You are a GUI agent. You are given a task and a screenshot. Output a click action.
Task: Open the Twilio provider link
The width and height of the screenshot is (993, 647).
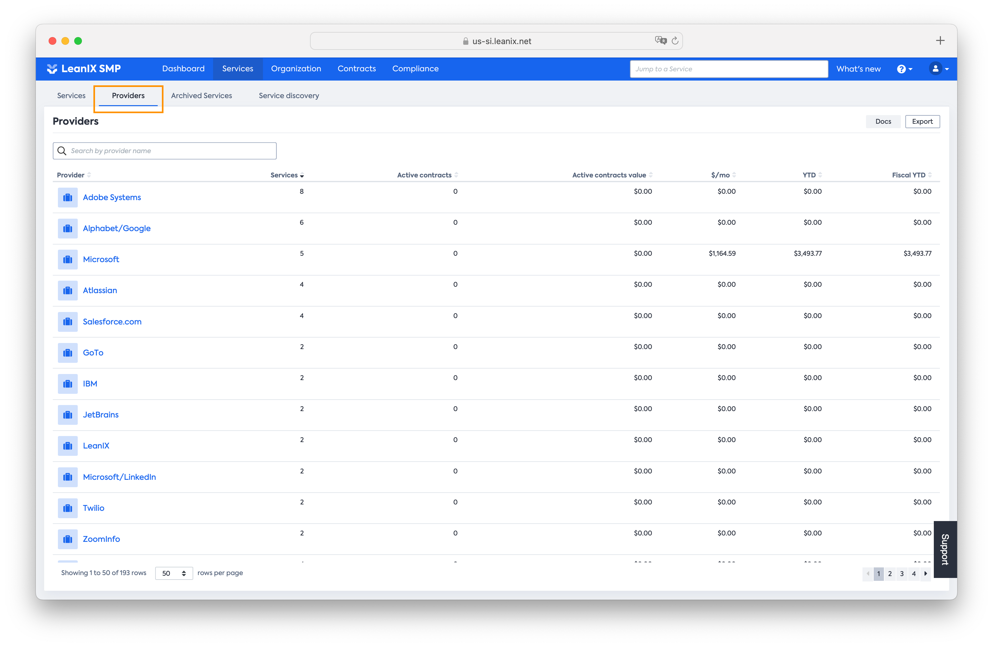tap(93, 508)
